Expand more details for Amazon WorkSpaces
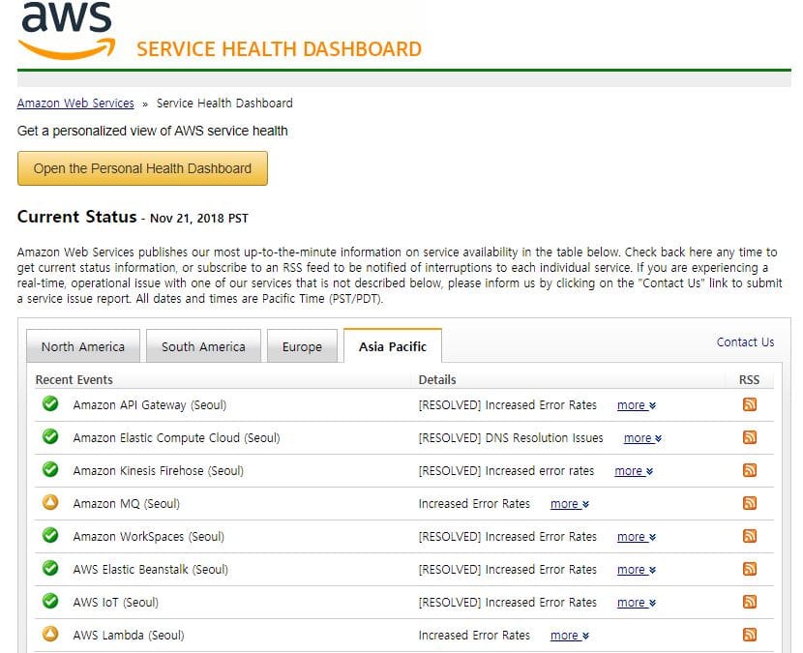Viewport: 803px width, 653px height. (x=637, y=537)
